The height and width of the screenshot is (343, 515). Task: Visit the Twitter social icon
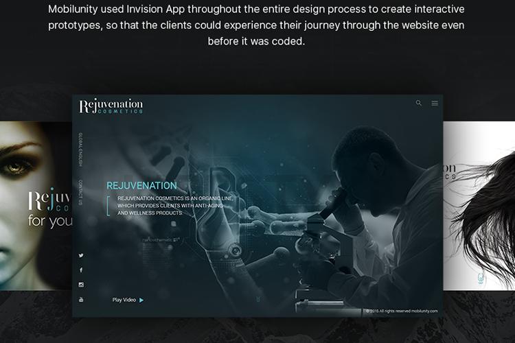click(x=81, y=255)
